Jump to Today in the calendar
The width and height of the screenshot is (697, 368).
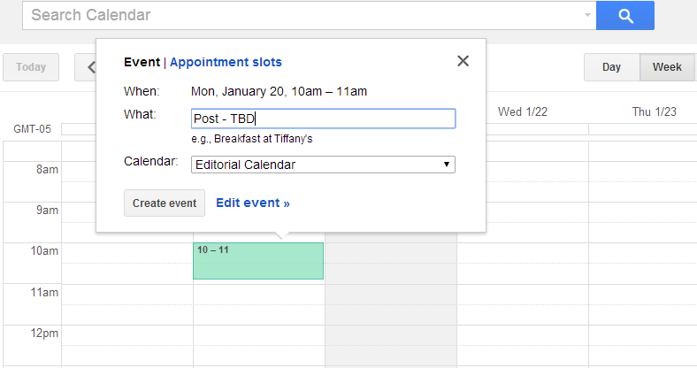tap(31, 67)
